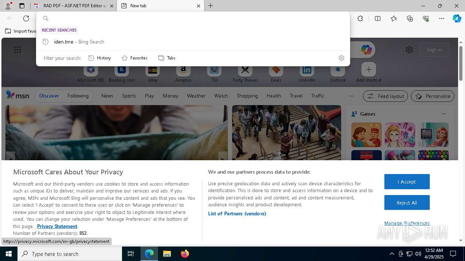The image size is (465, 261).
Task: Open Feed layout options
Action: [385, 96]
